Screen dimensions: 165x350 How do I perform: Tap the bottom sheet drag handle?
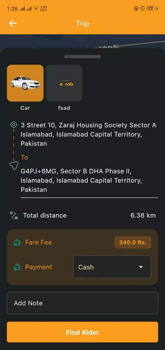point(82,57)
